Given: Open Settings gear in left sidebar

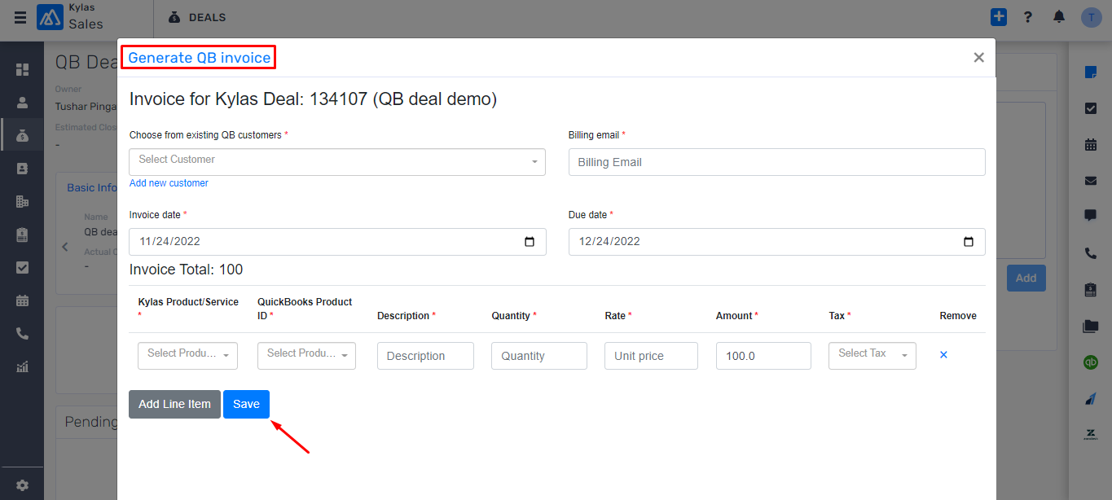Looking at the screenshot, I should point(22,485).
